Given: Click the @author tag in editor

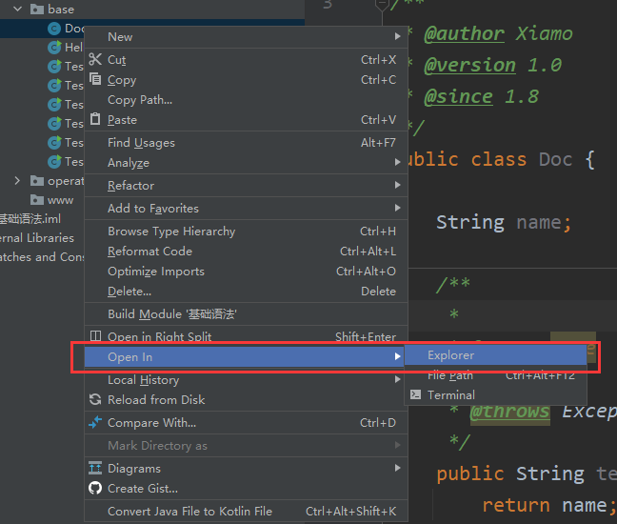Looking at the screenshot, I should point(464,34).
